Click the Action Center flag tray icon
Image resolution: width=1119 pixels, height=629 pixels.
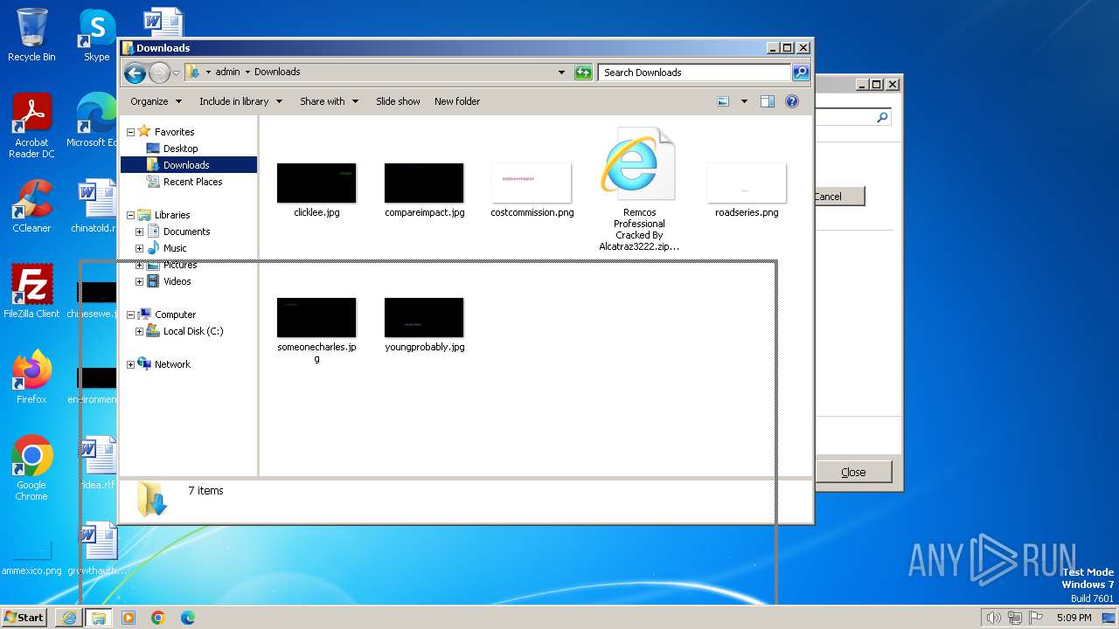[1036, 618]
